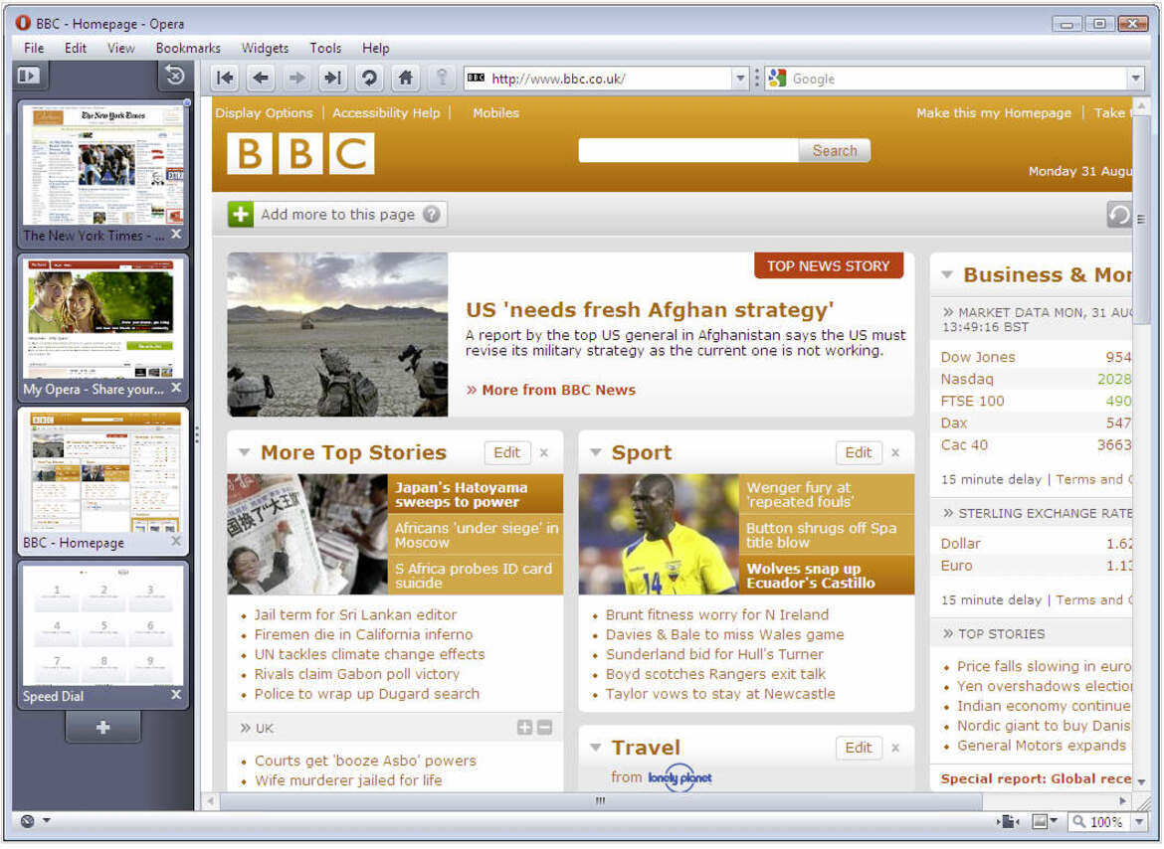Click the Forward arrow button
This screenshot has height=849, width=1164.
click(296, 78)
